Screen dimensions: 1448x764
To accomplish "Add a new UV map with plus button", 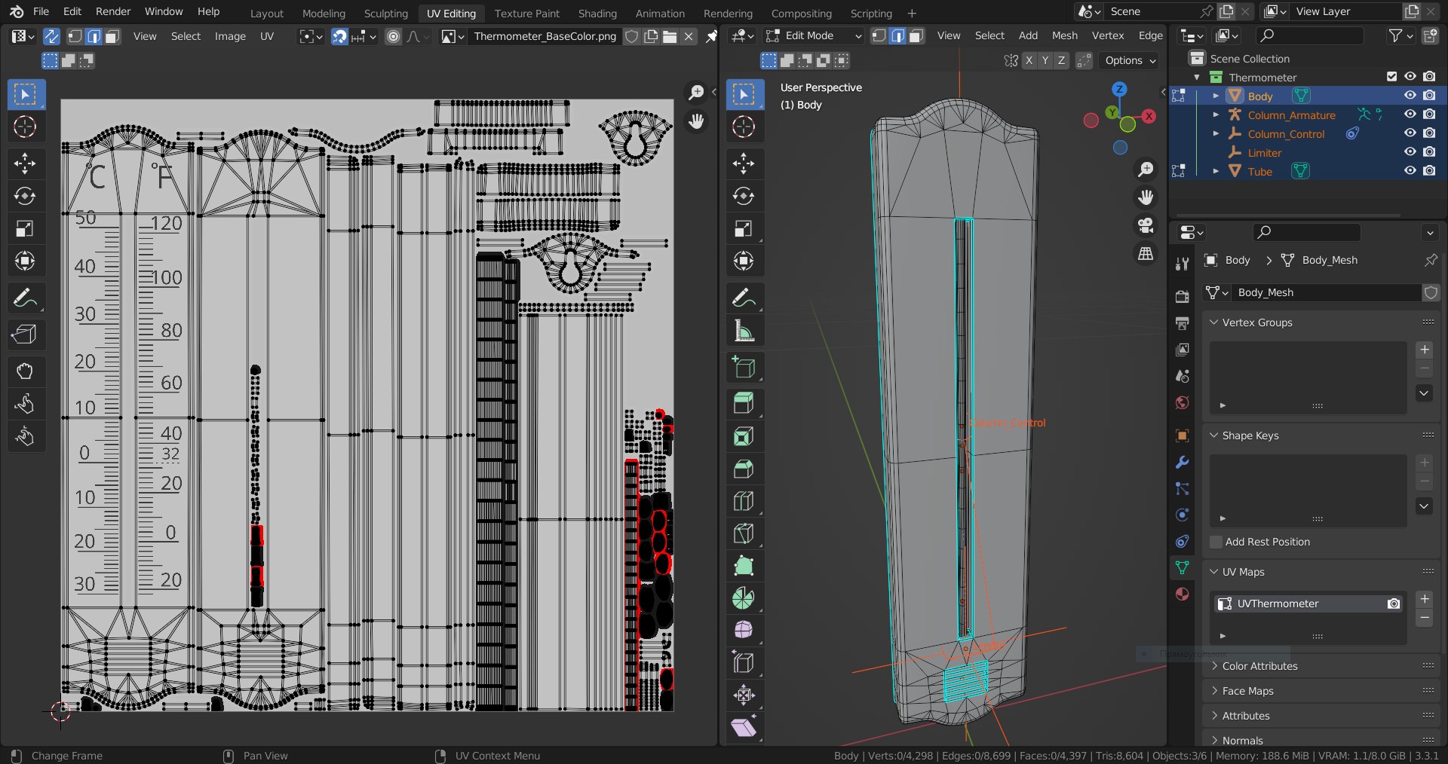I will (1424, 599).
